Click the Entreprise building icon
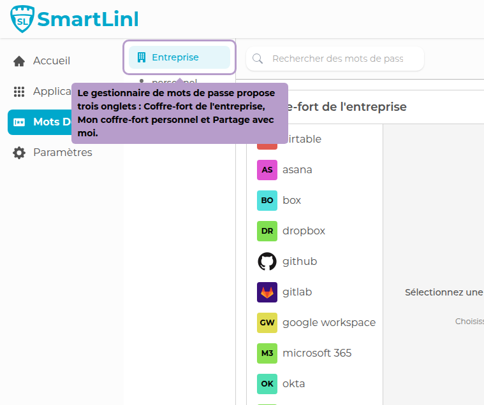This screenshot has height=405, width=484. click(x=142, y=57)
